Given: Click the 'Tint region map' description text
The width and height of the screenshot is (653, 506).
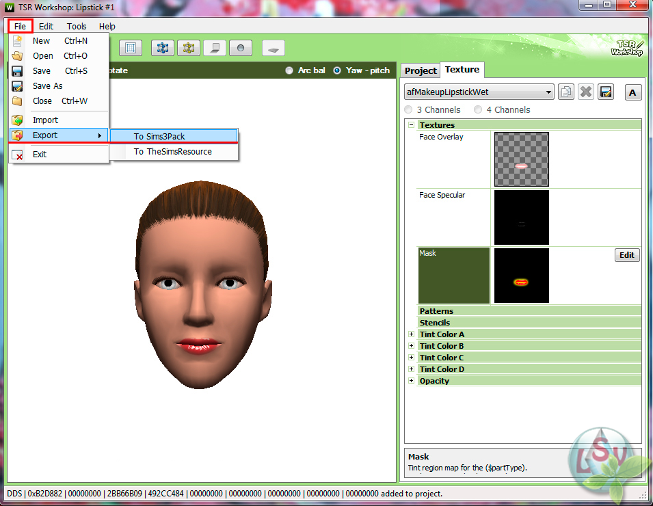Looking at the screenshot, I should pos(467,468).
